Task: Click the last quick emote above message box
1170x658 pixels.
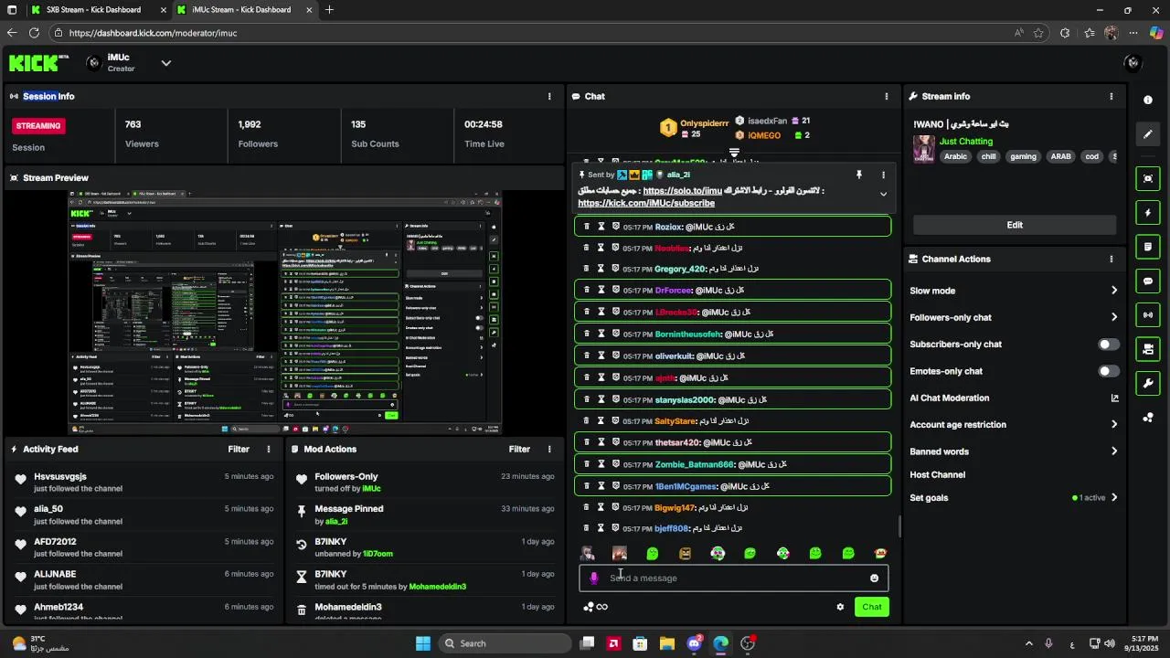Action: 880,553
